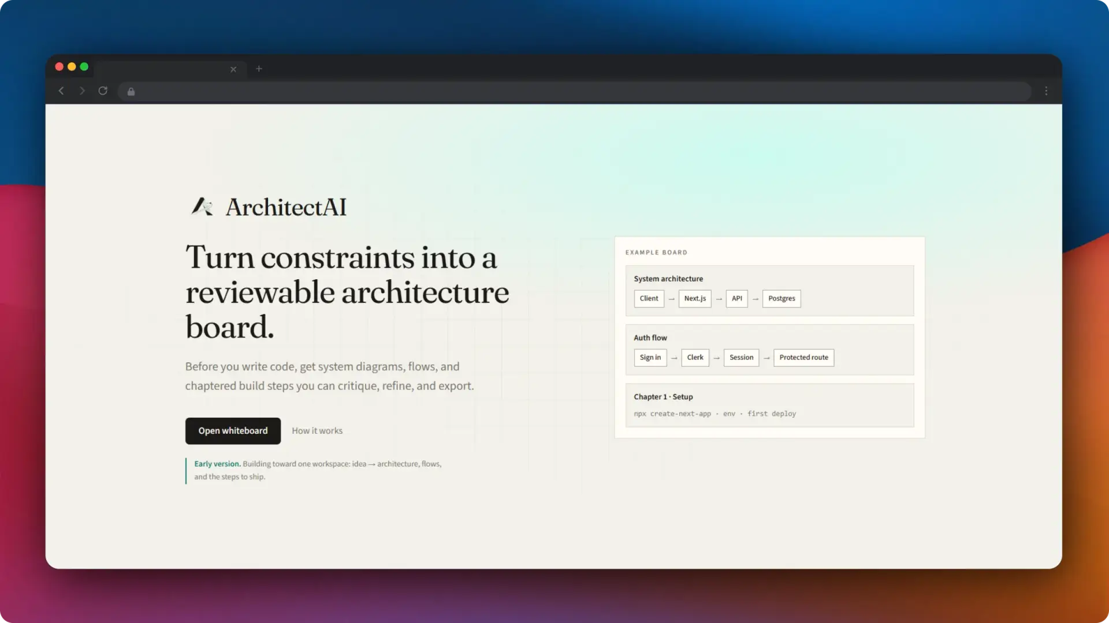
Task: Click the Open whiteboard button
Action: click(x=233, y=431)
